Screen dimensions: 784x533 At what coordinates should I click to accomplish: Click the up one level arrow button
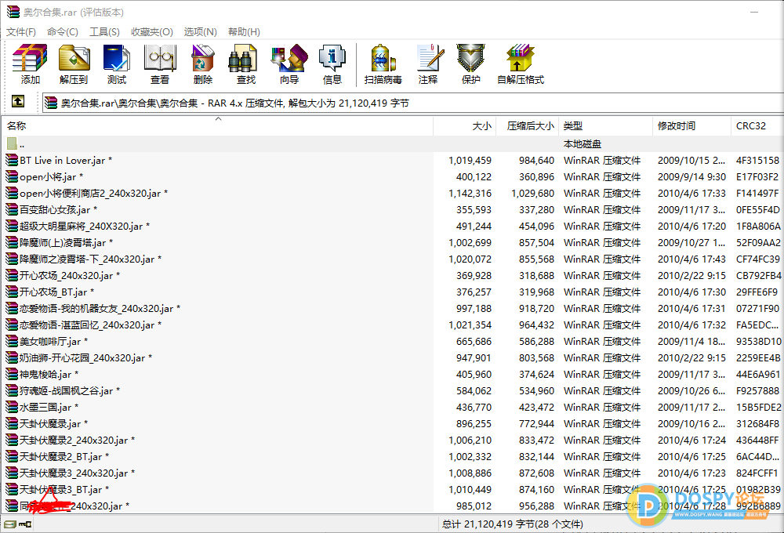pos(18,101)
